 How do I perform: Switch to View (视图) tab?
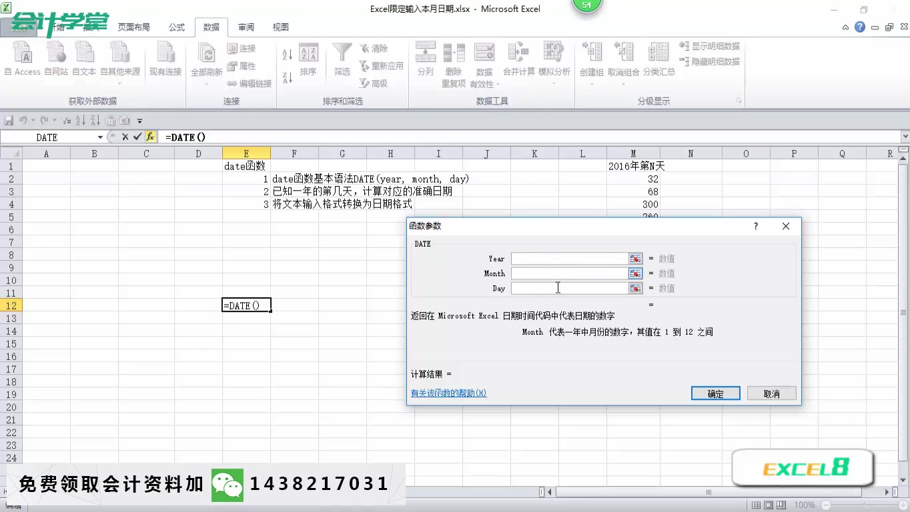click(281, 27)
